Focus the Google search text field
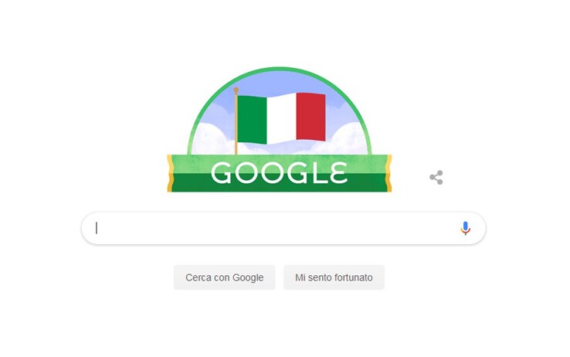 point(283,228)
